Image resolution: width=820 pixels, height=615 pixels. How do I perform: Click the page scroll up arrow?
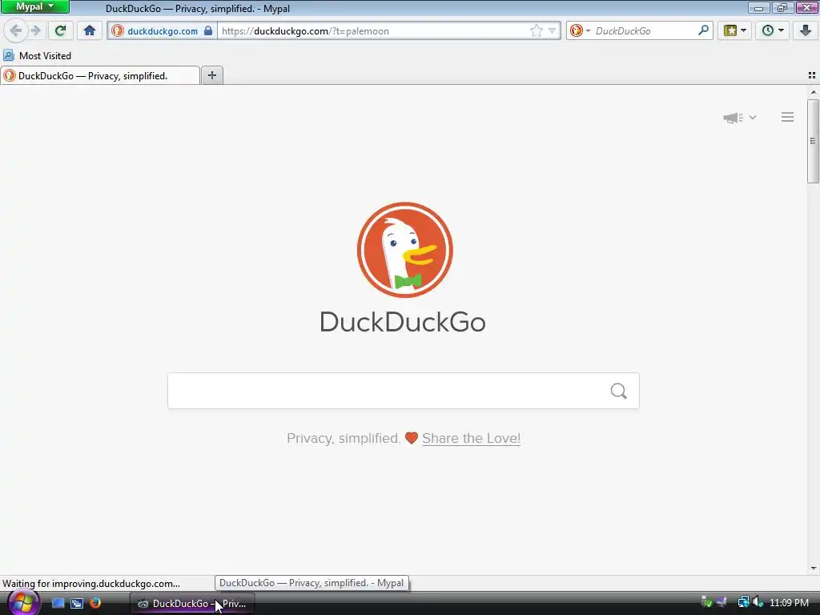pyautogui.click(x=814, y=92)
